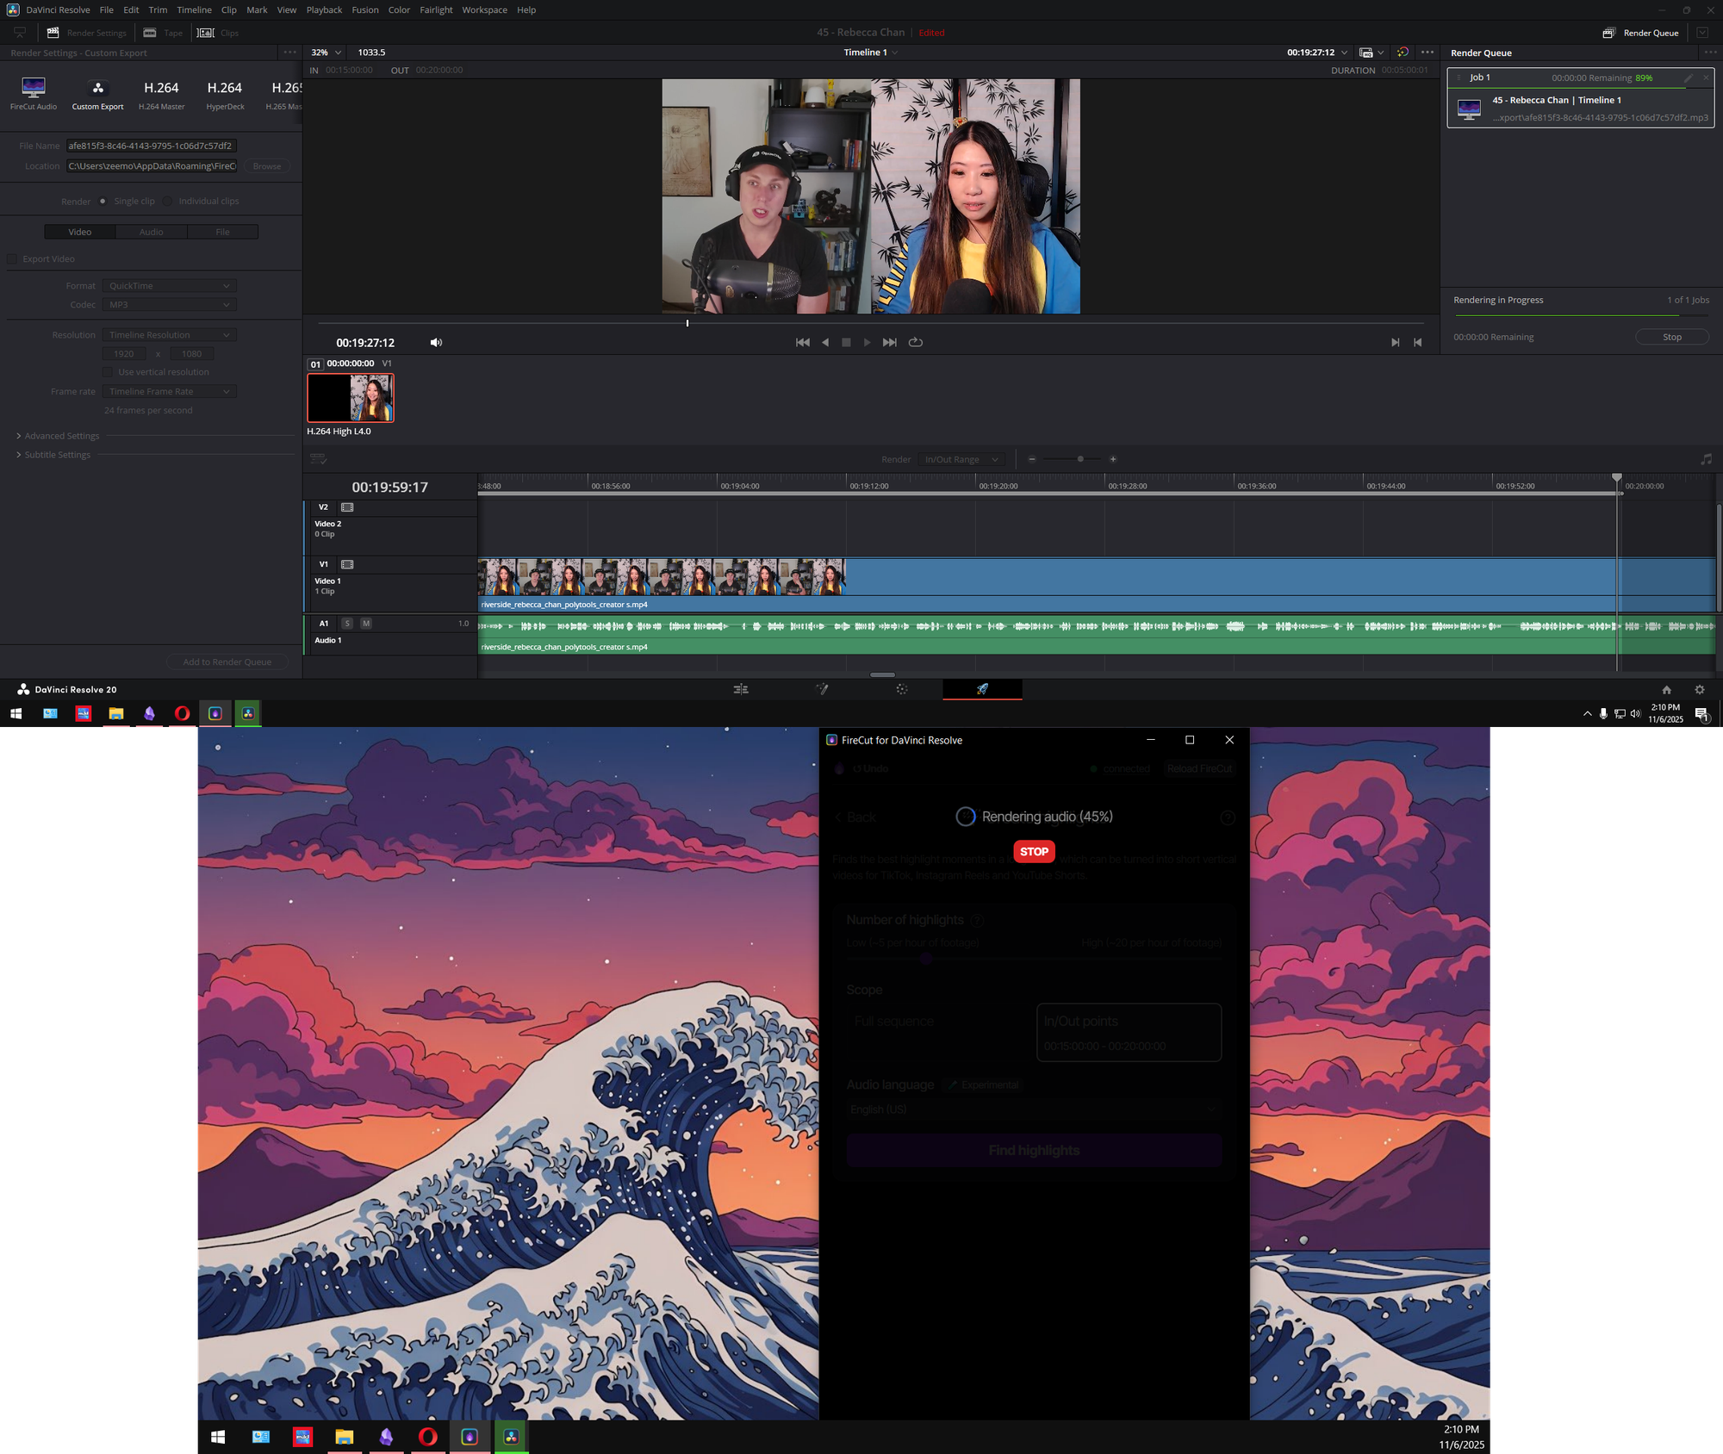Open the Render Queue options three-dot menu
This screenshot has width=1723, height=1454.
point(1711,53)
